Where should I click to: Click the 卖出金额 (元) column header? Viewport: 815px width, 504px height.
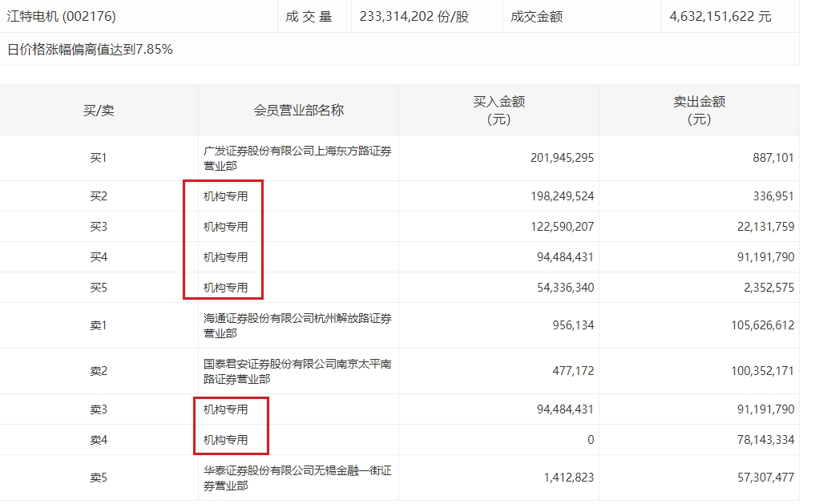(699, 110)
